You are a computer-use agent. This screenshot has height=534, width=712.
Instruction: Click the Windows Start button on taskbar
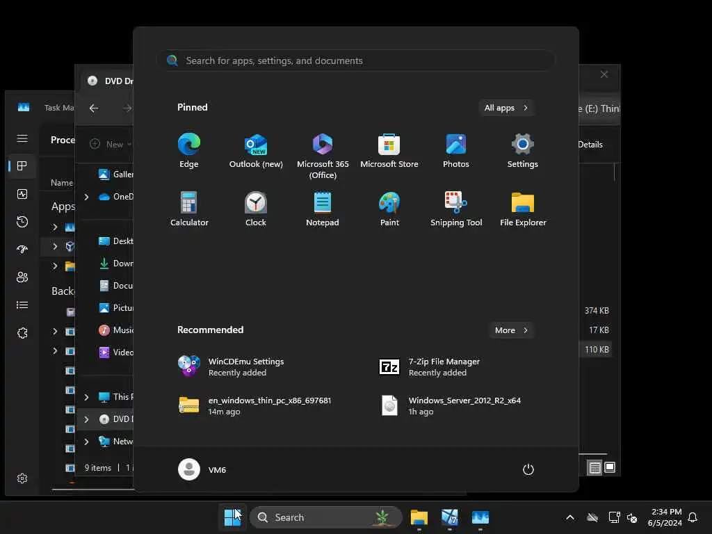(x=232, y=517)
